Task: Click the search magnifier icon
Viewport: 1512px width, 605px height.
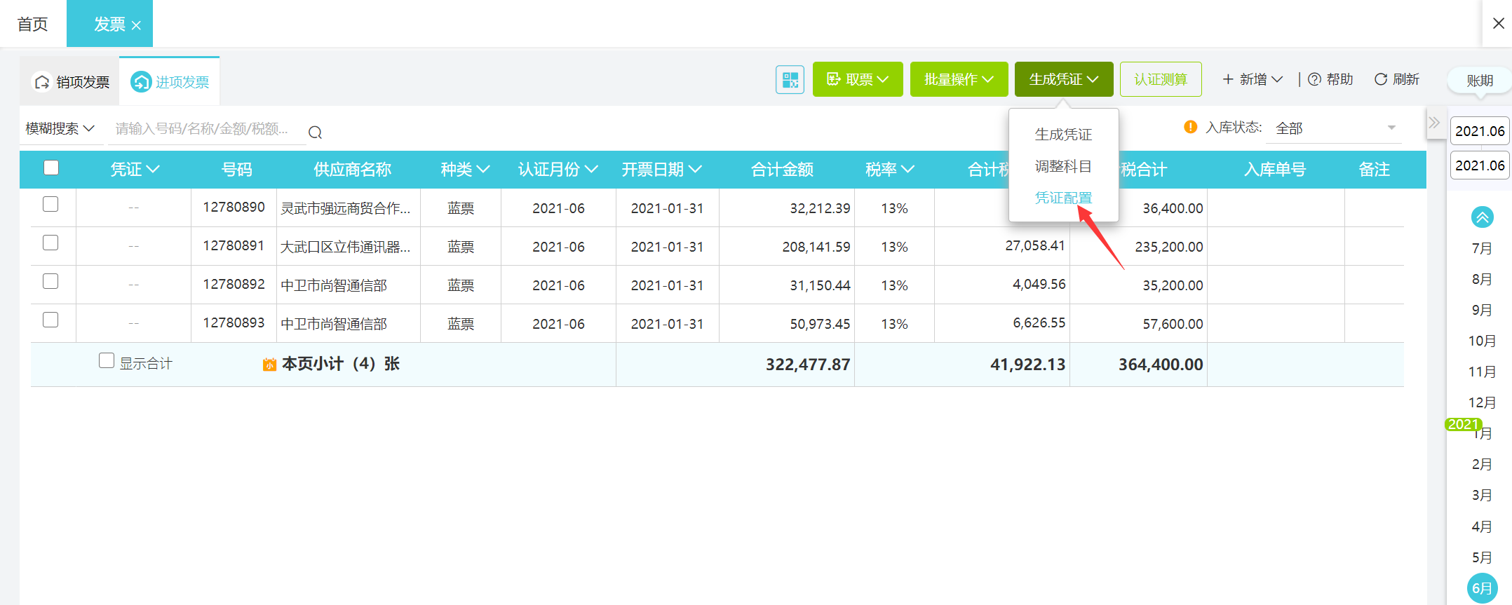Action: [x=315, y=132]
